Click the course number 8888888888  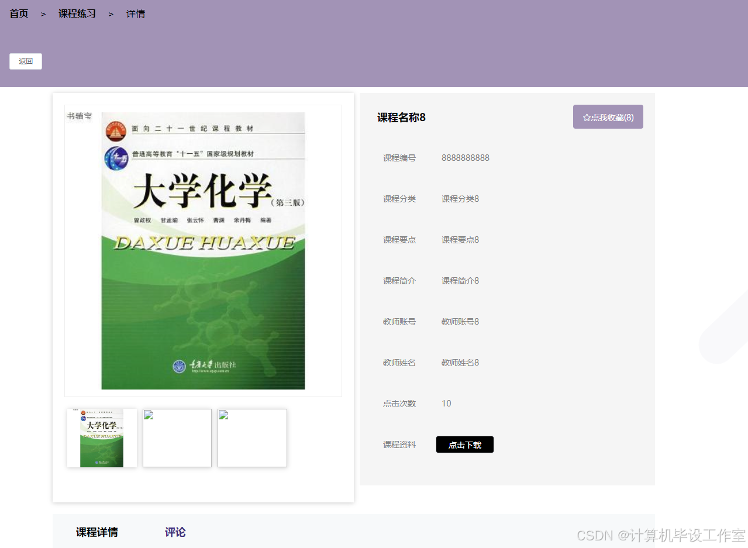[x=465, y=157]
